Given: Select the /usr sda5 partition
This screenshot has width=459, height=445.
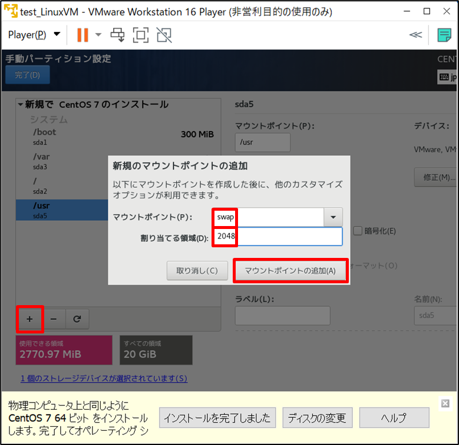Looking at the screenshot, I should point(62,210).
